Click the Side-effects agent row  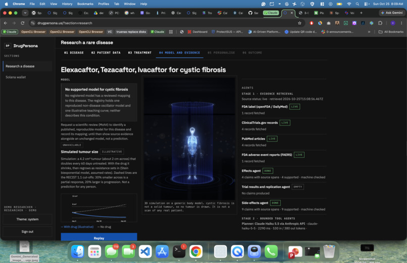coord(284,206)
